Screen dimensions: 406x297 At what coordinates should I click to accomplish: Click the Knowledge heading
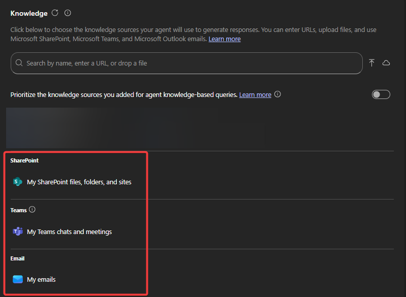[x=29, y=13]
